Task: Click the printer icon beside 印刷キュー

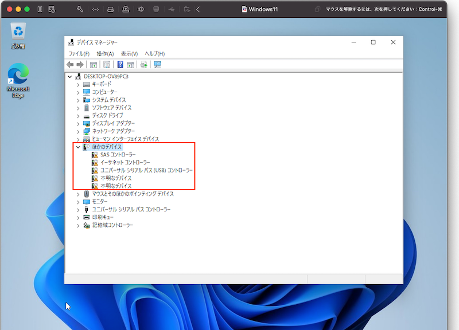Action: [87, 217]
